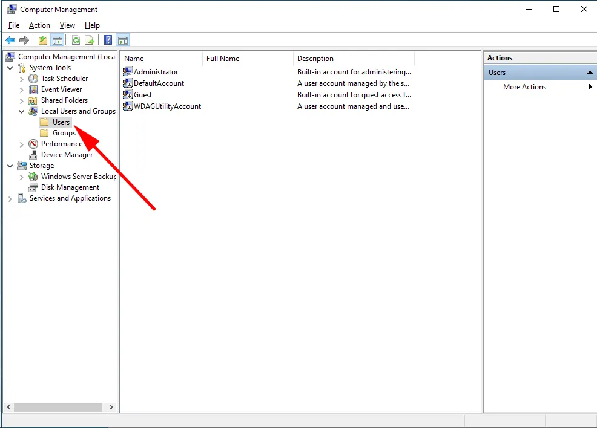Screen dimensions: 597x428
Task: Collapse Local Users and Groups node
Action: (22, 111)
